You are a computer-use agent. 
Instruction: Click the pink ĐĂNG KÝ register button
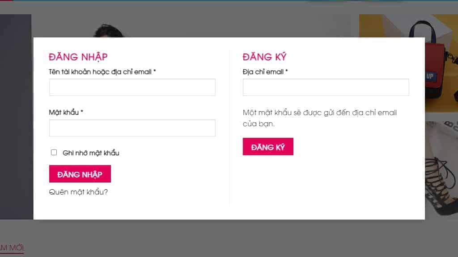pyautogui.click(x=268, y=146)
